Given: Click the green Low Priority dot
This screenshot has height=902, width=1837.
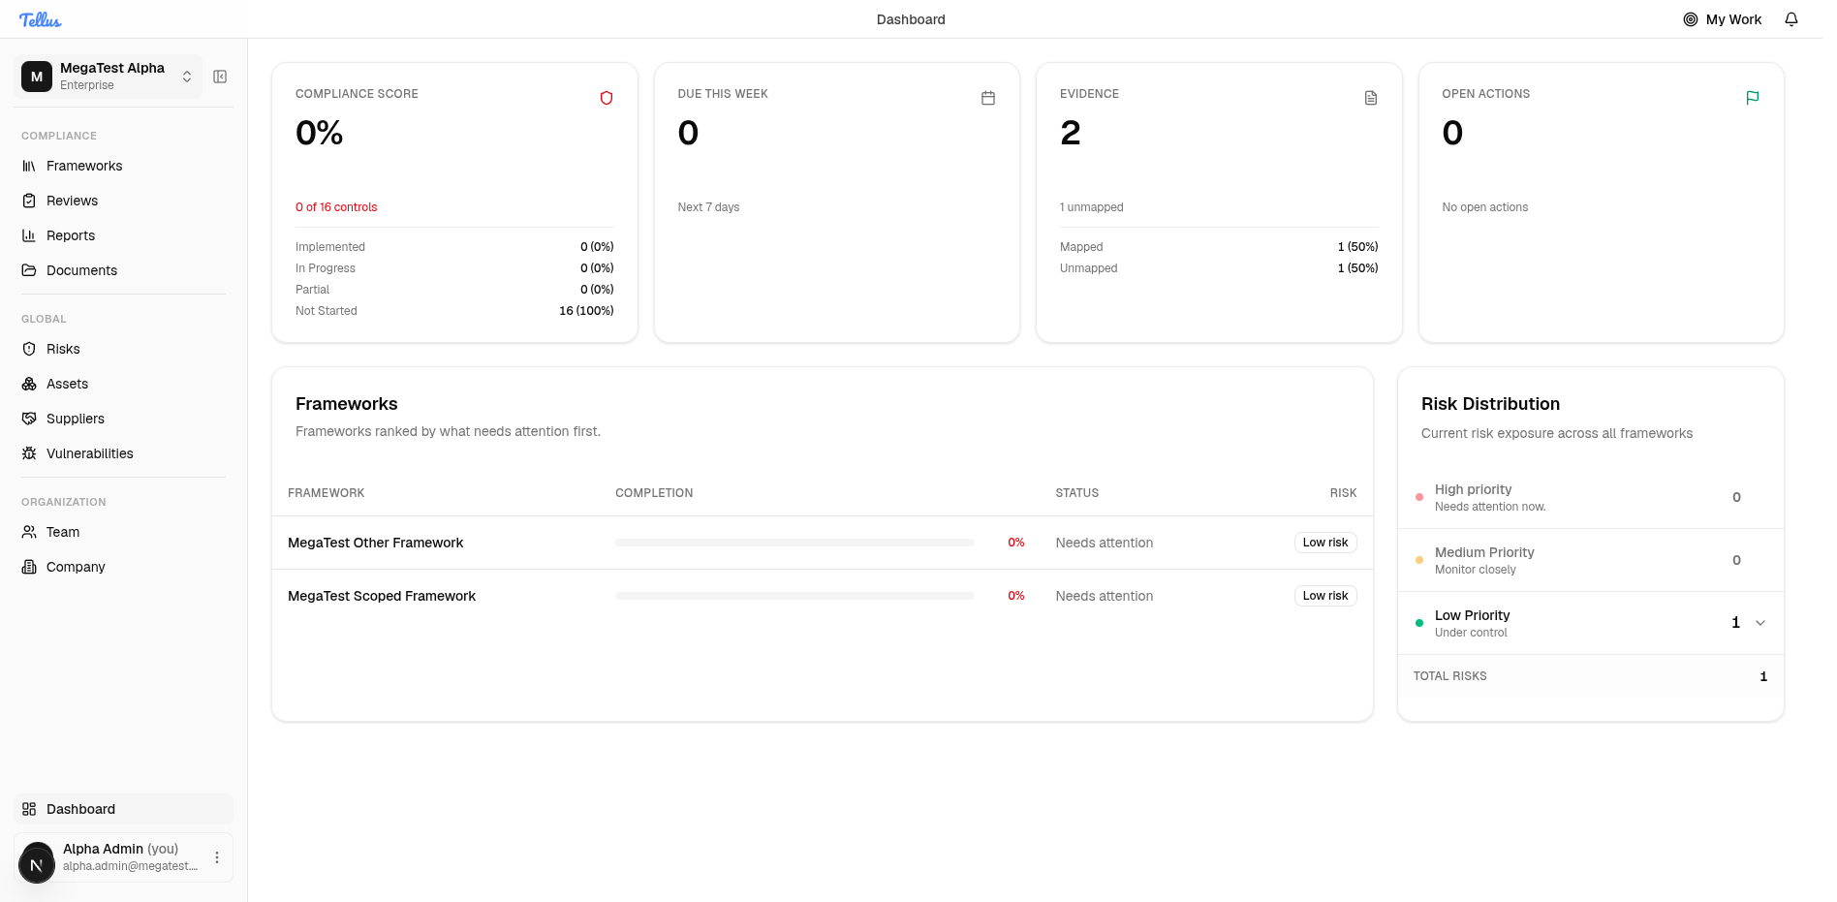Looking at the screenshot, I should tap(1419, 623).
